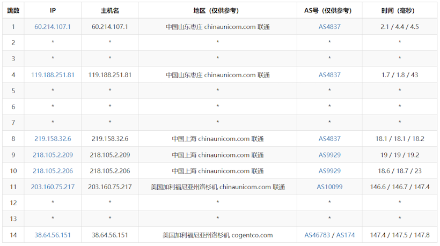Open the 203.160.75.217 IP column link

53,187
